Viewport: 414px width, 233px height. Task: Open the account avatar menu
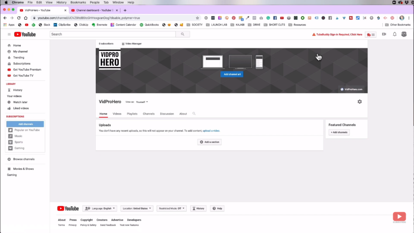pyautogui.click(x=404, y=34)
